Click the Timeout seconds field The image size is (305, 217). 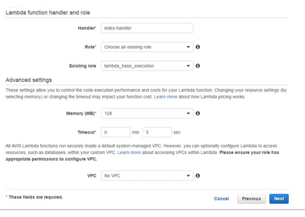click(x=157, y=132)
